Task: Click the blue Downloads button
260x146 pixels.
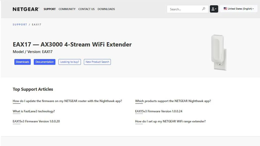Action: coord(22,62)
